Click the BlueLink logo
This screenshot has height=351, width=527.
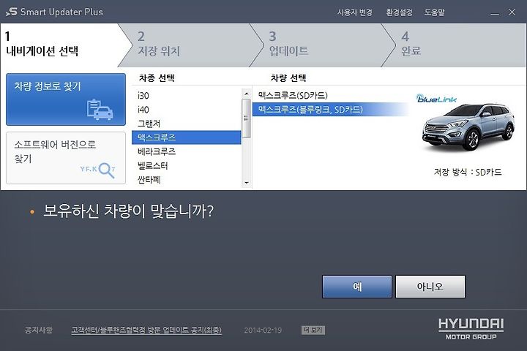pos(436,98)
